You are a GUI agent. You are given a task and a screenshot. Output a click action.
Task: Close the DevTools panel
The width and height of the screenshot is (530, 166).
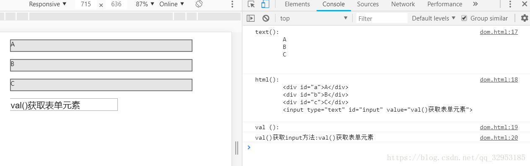click(x=524, y=4)
